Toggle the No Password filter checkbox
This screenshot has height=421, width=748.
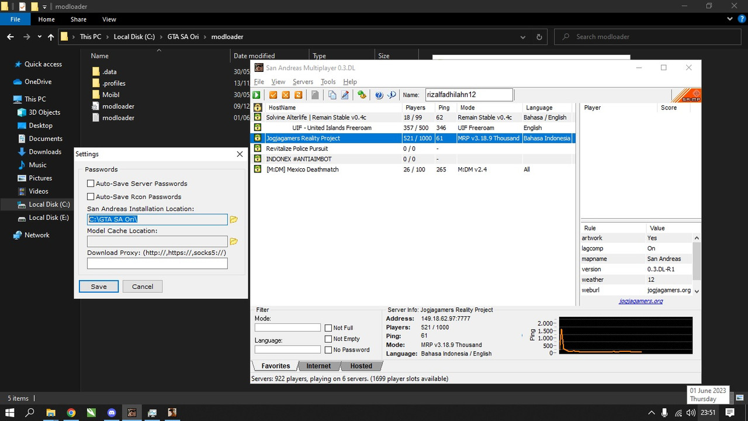[x=328, y=350]
